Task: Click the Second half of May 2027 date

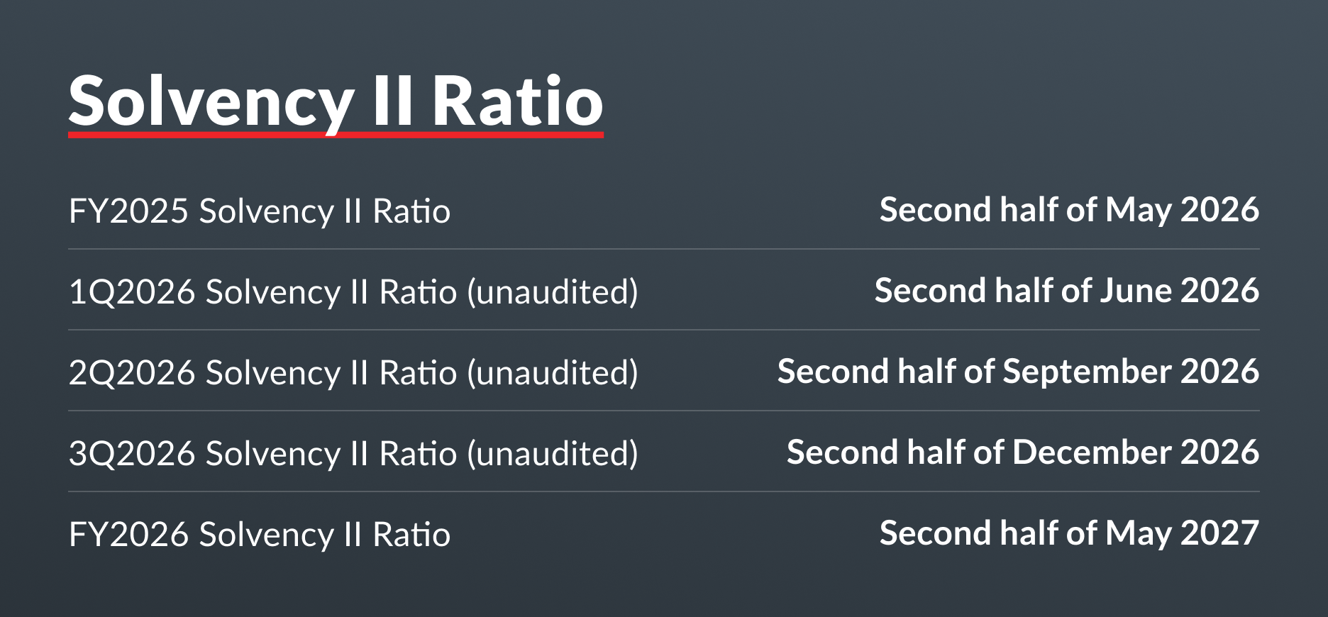Action: pos(1069,533)
